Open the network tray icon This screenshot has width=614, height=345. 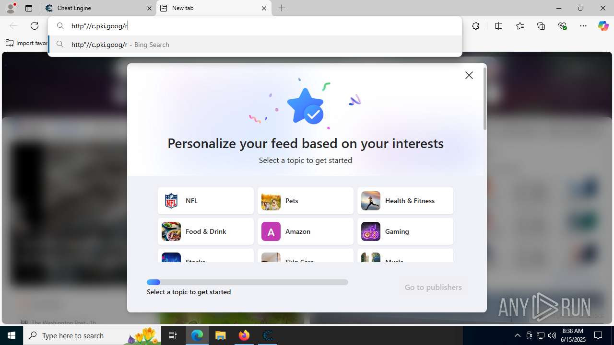[x=541, y=335]
